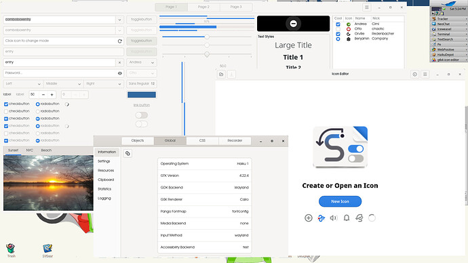Click the New Icon button
Viewport: 468px width, 263px height.
click(340, 201)
